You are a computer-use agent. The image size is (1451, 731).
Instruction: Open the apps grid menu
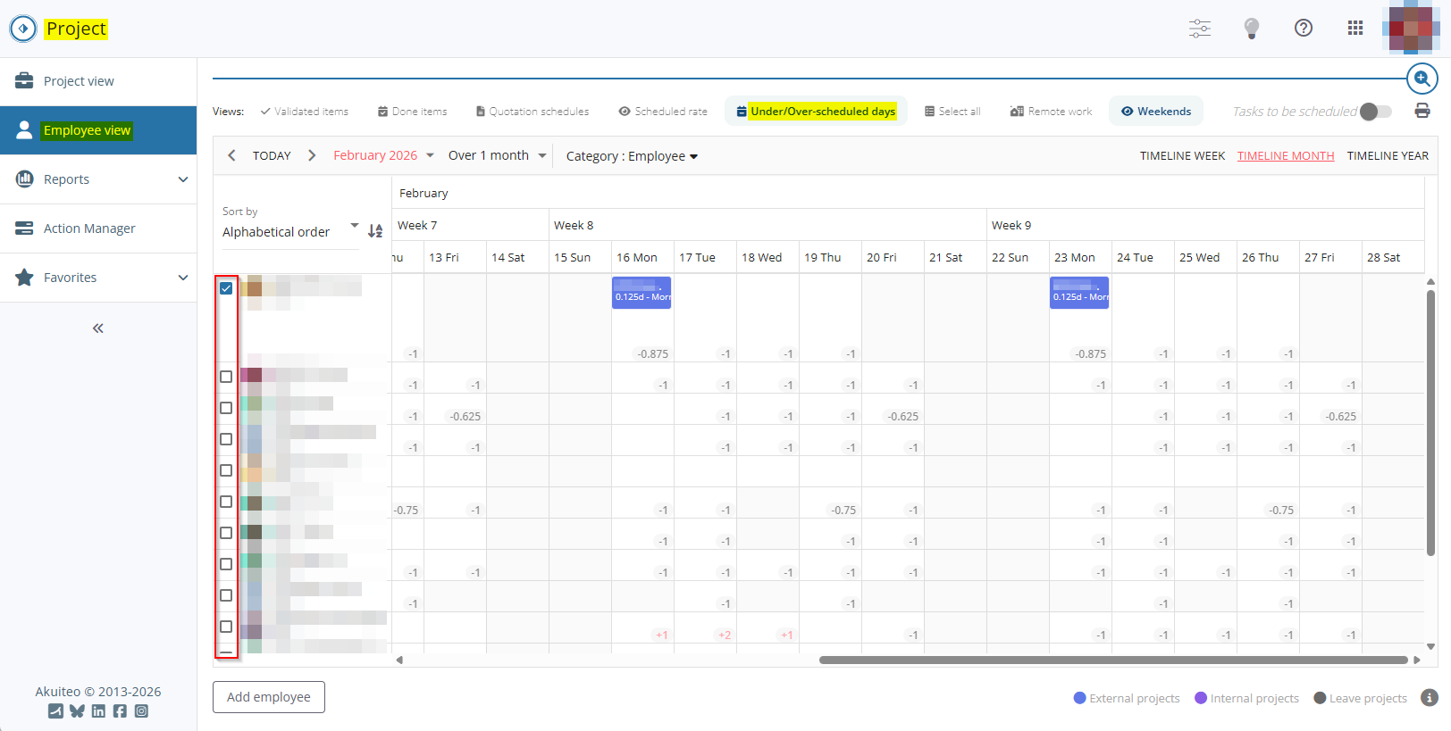tap(1355, 29)
